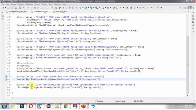Collapse the code fold at line 45
Viewport: 196px width, 110px height.
coord(11,76)
